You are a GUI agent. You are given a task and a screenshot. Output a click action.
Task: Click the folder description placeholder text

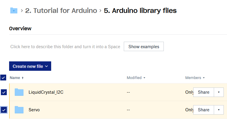(x=65, y=47)
